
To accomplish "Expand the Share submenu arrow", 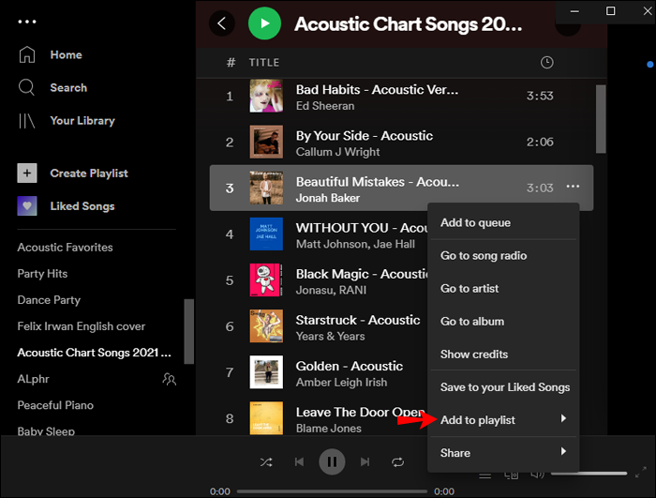I will tap(563, 452).
